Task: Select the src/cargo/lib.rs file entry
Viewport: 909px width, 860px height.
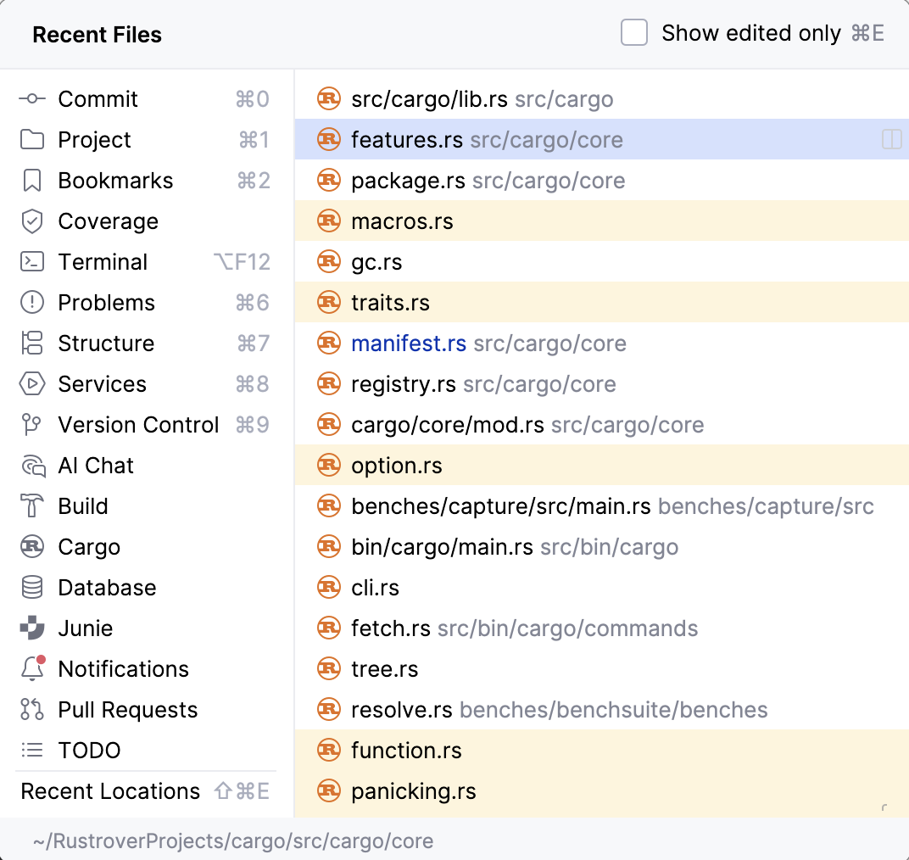Action: point(429,99)
